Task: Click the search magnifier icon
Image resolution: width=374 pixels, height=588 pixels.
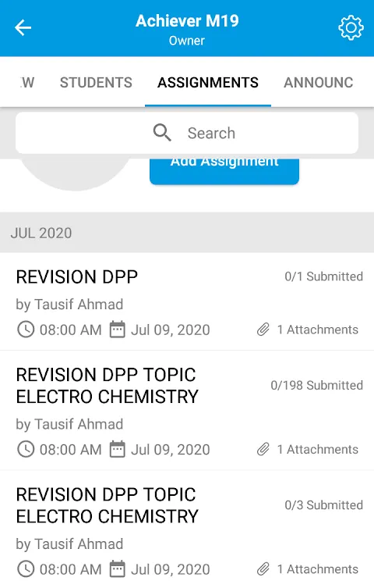Action: pyautogui.click(x=162, y=133)
